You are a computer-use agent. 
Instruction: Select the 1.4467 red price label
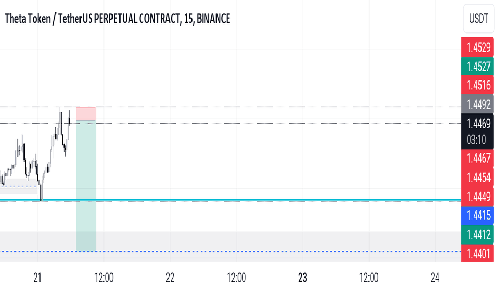(x=477, y=158)
